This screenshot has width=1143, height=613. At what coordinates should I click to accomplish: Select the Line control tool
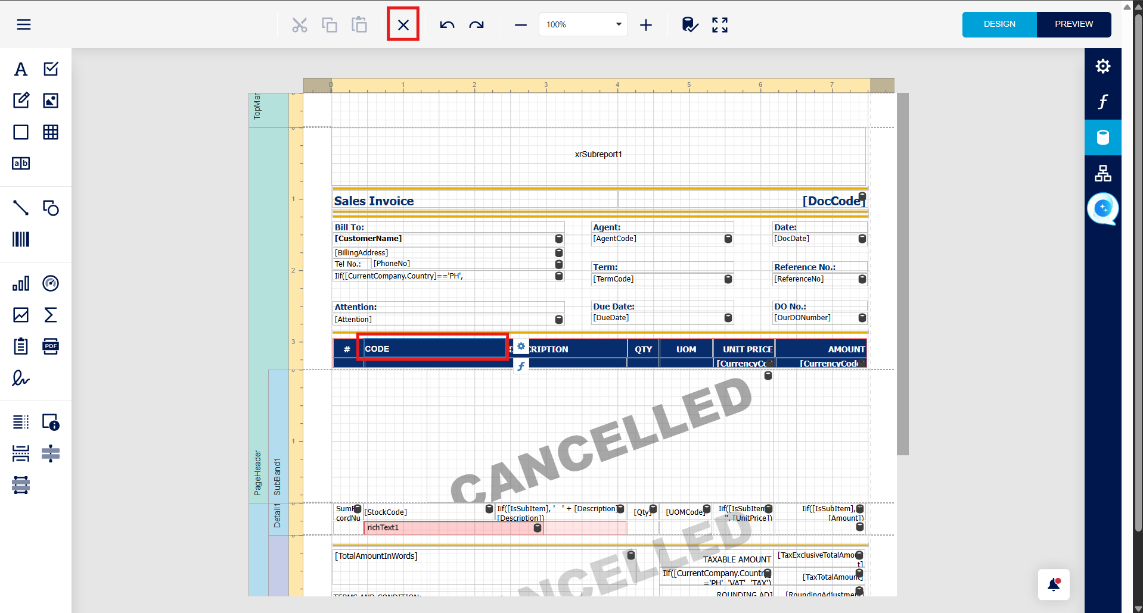(21, 208)
